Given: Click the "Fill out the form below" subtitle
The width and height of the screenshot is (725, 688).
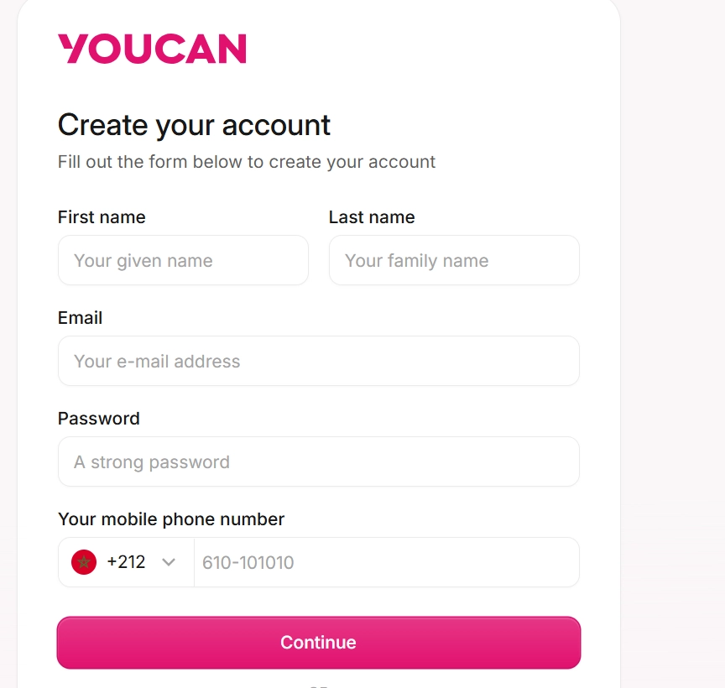Looking at the screenshot, I should tap(247, 162).
